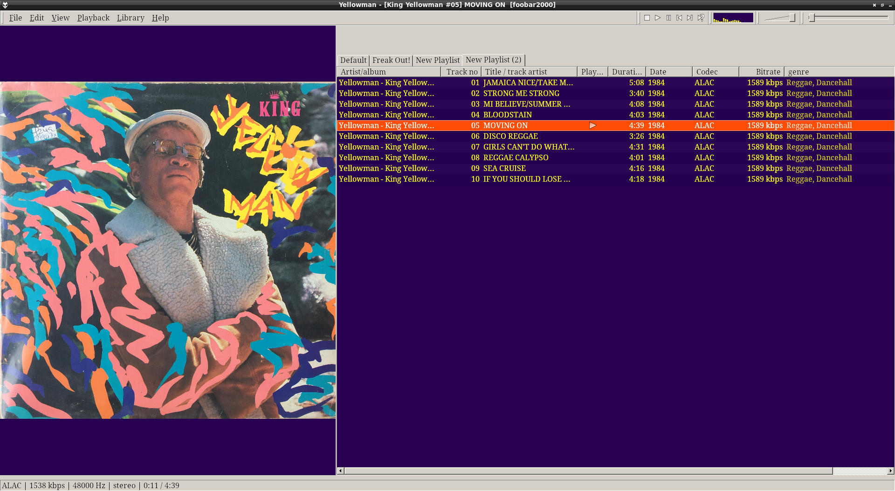Image resolution: width=895 pixels, height=491 pixels.
Task: Select track 04 BLOODSTAIN
Action: click(615, 115)
